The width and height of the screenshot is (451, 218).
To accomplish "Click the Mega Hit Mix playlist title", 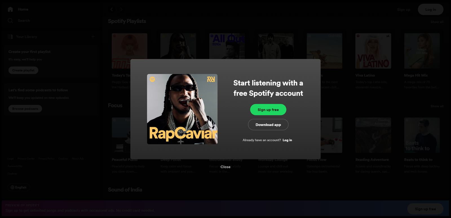I will (x=416, y=75).
